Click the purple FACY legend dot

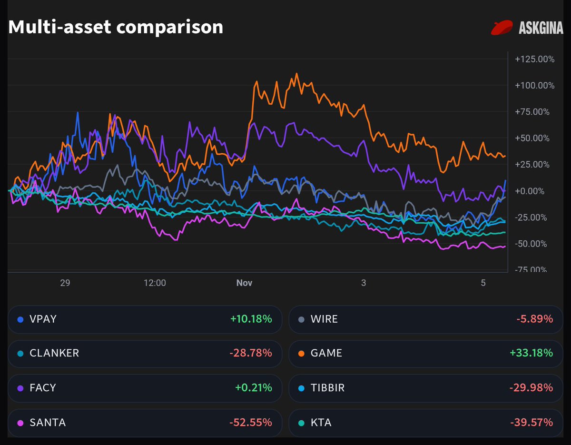coord(20,388)
